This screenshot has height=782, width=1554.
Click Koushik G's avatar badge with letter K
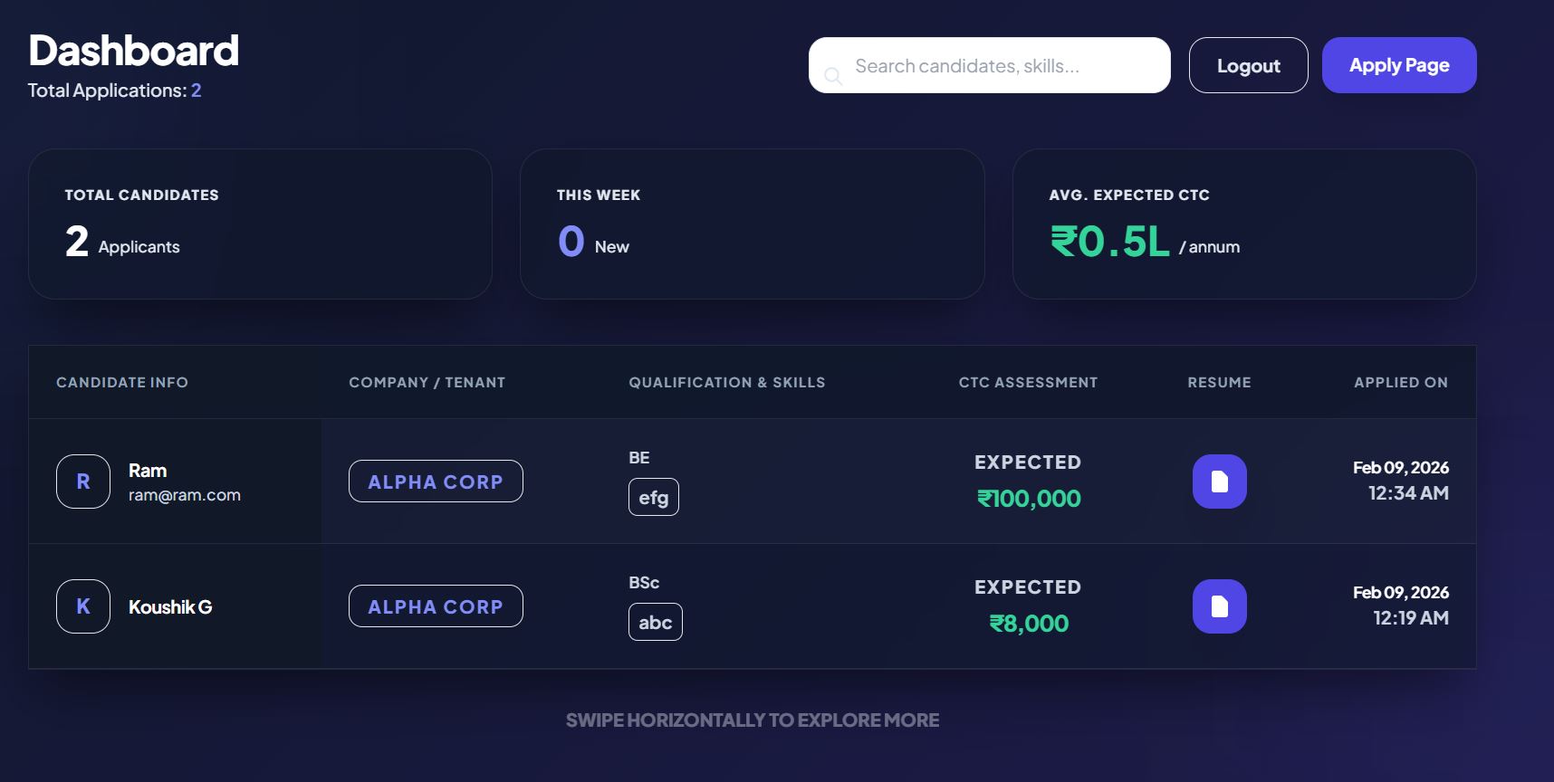(x=83, y=606)
